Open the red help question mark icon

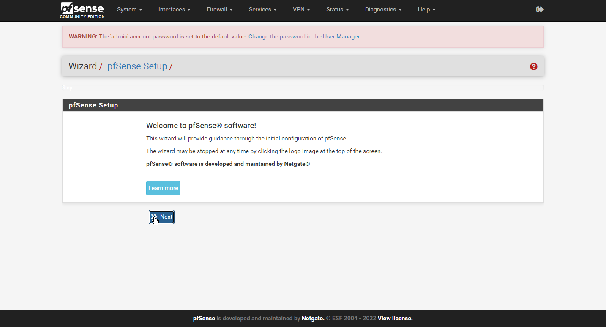(534, 66)
